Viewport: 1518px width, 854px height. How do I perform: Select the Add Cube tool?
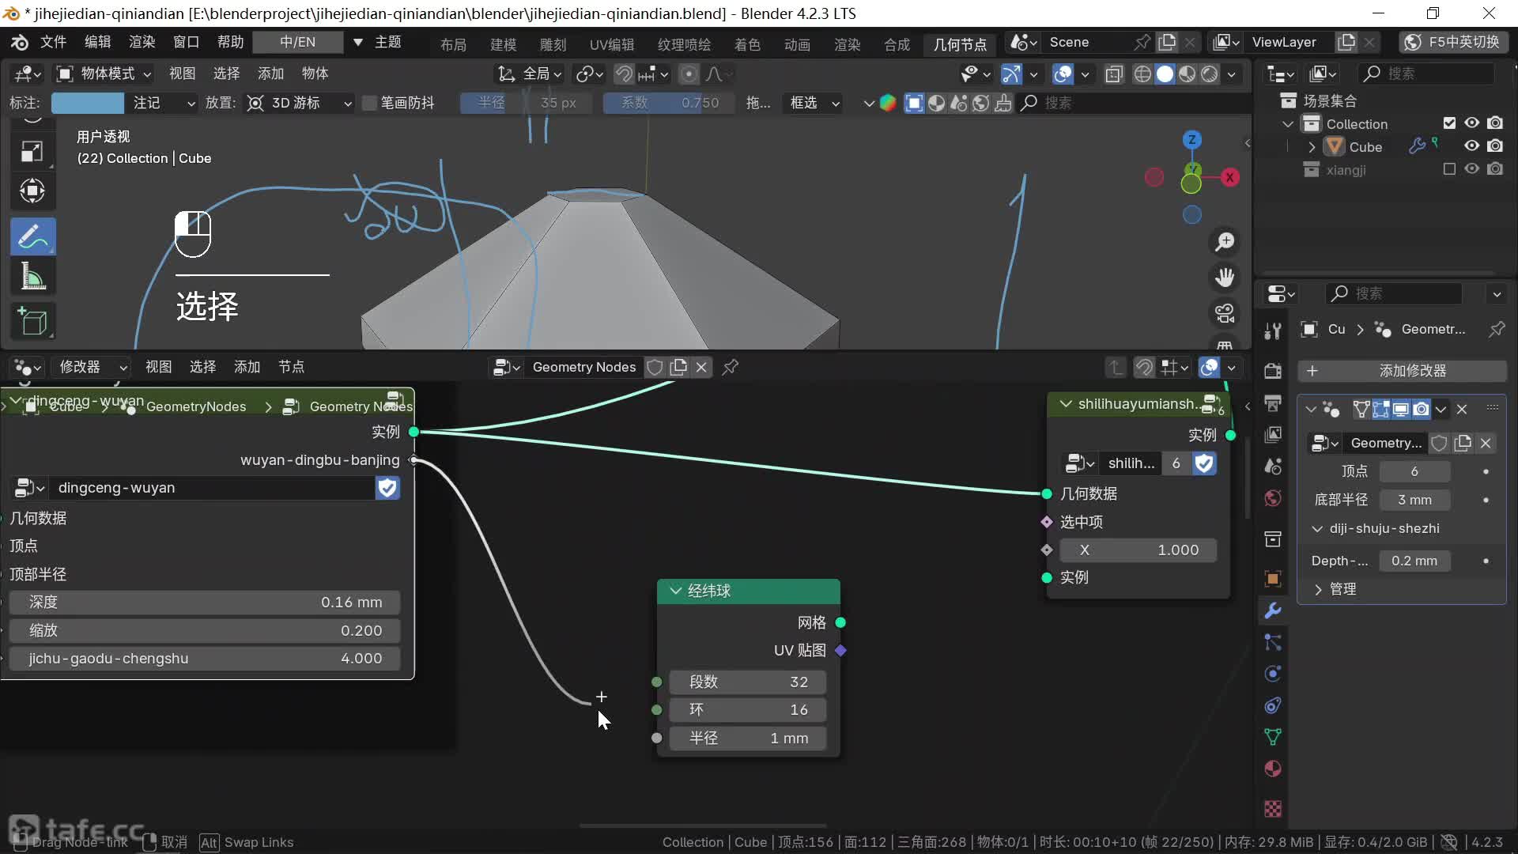[32, 321]
